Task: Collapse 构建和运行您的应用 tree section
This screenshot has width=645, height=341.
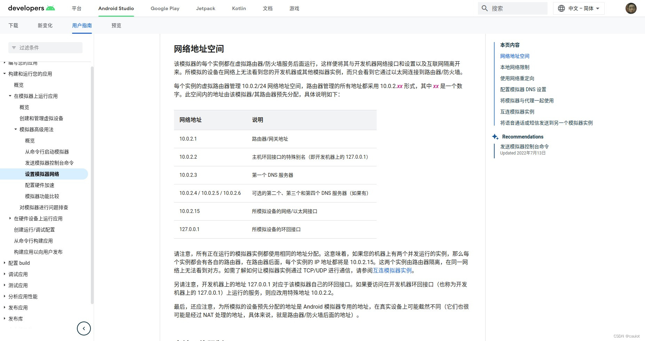Action: click(x=5, y=74)
